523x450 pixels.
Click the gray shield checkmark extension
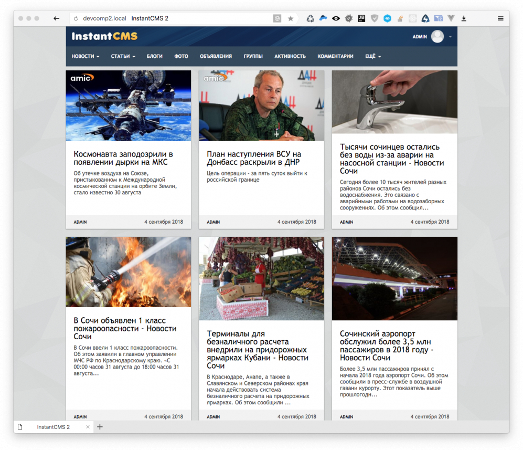click(375, 19)
